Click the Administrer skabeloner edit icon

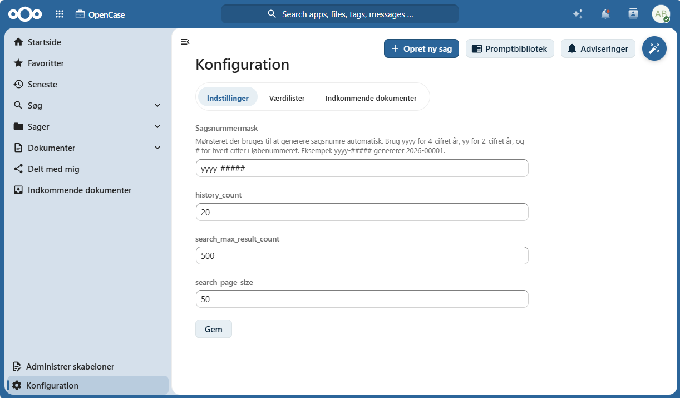tap(17, 367)
